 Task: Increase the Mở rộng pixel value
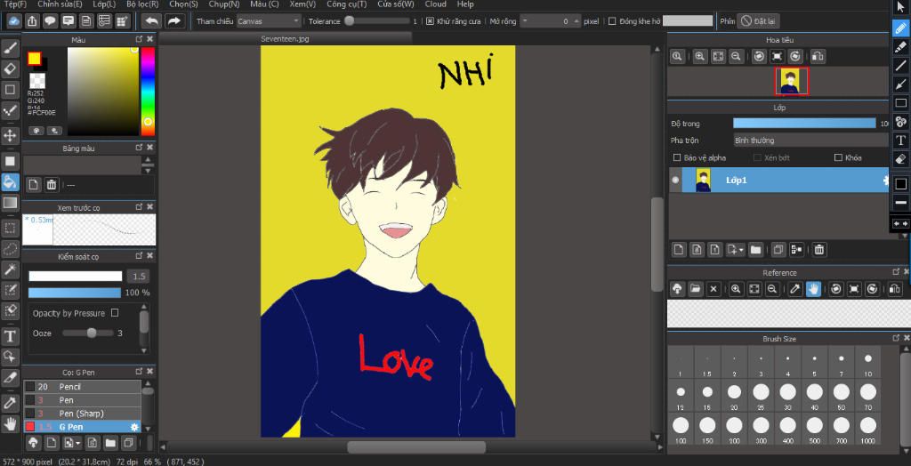click(x=576, y=21)
